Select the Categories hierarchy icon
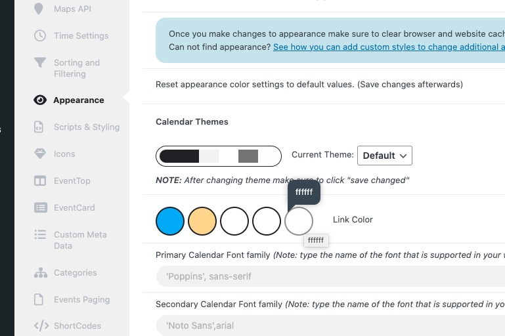The width and height of the screenshot is (505, 336). tap(41, 272)
